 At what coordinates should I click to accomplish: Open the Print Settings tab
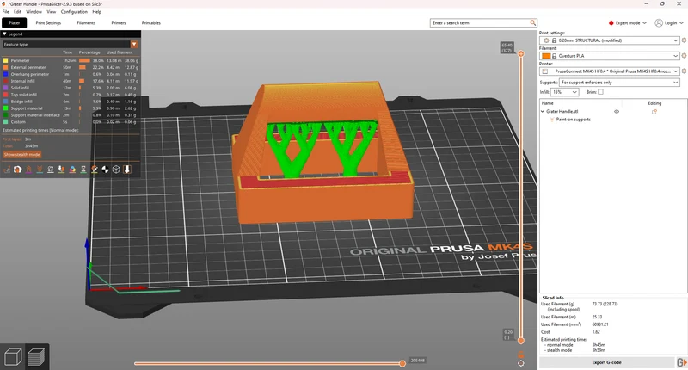click(x=48, y=23)
